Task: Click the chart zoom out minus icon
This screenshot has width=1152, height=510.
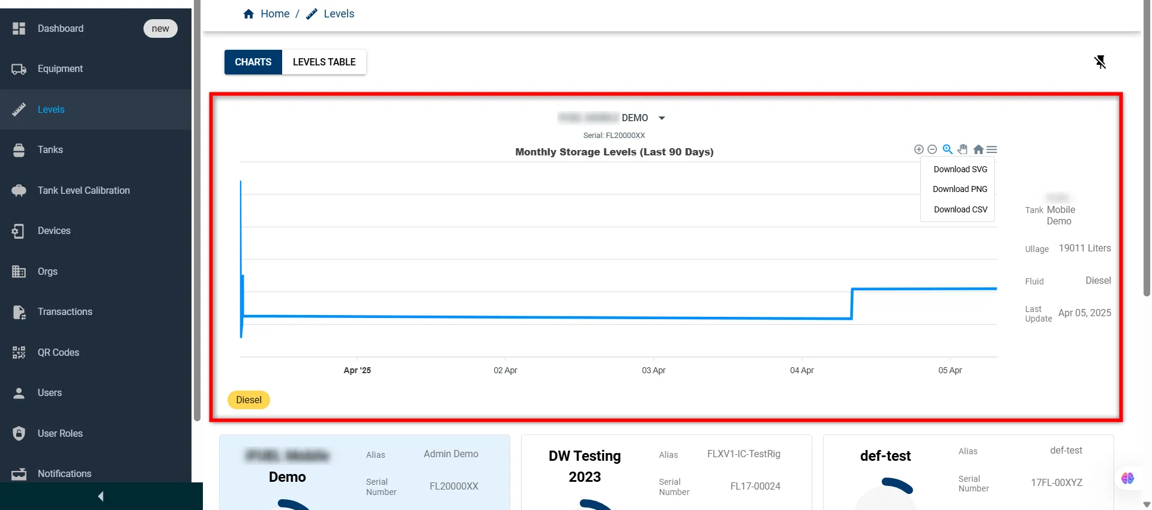Action: (932, 149)
